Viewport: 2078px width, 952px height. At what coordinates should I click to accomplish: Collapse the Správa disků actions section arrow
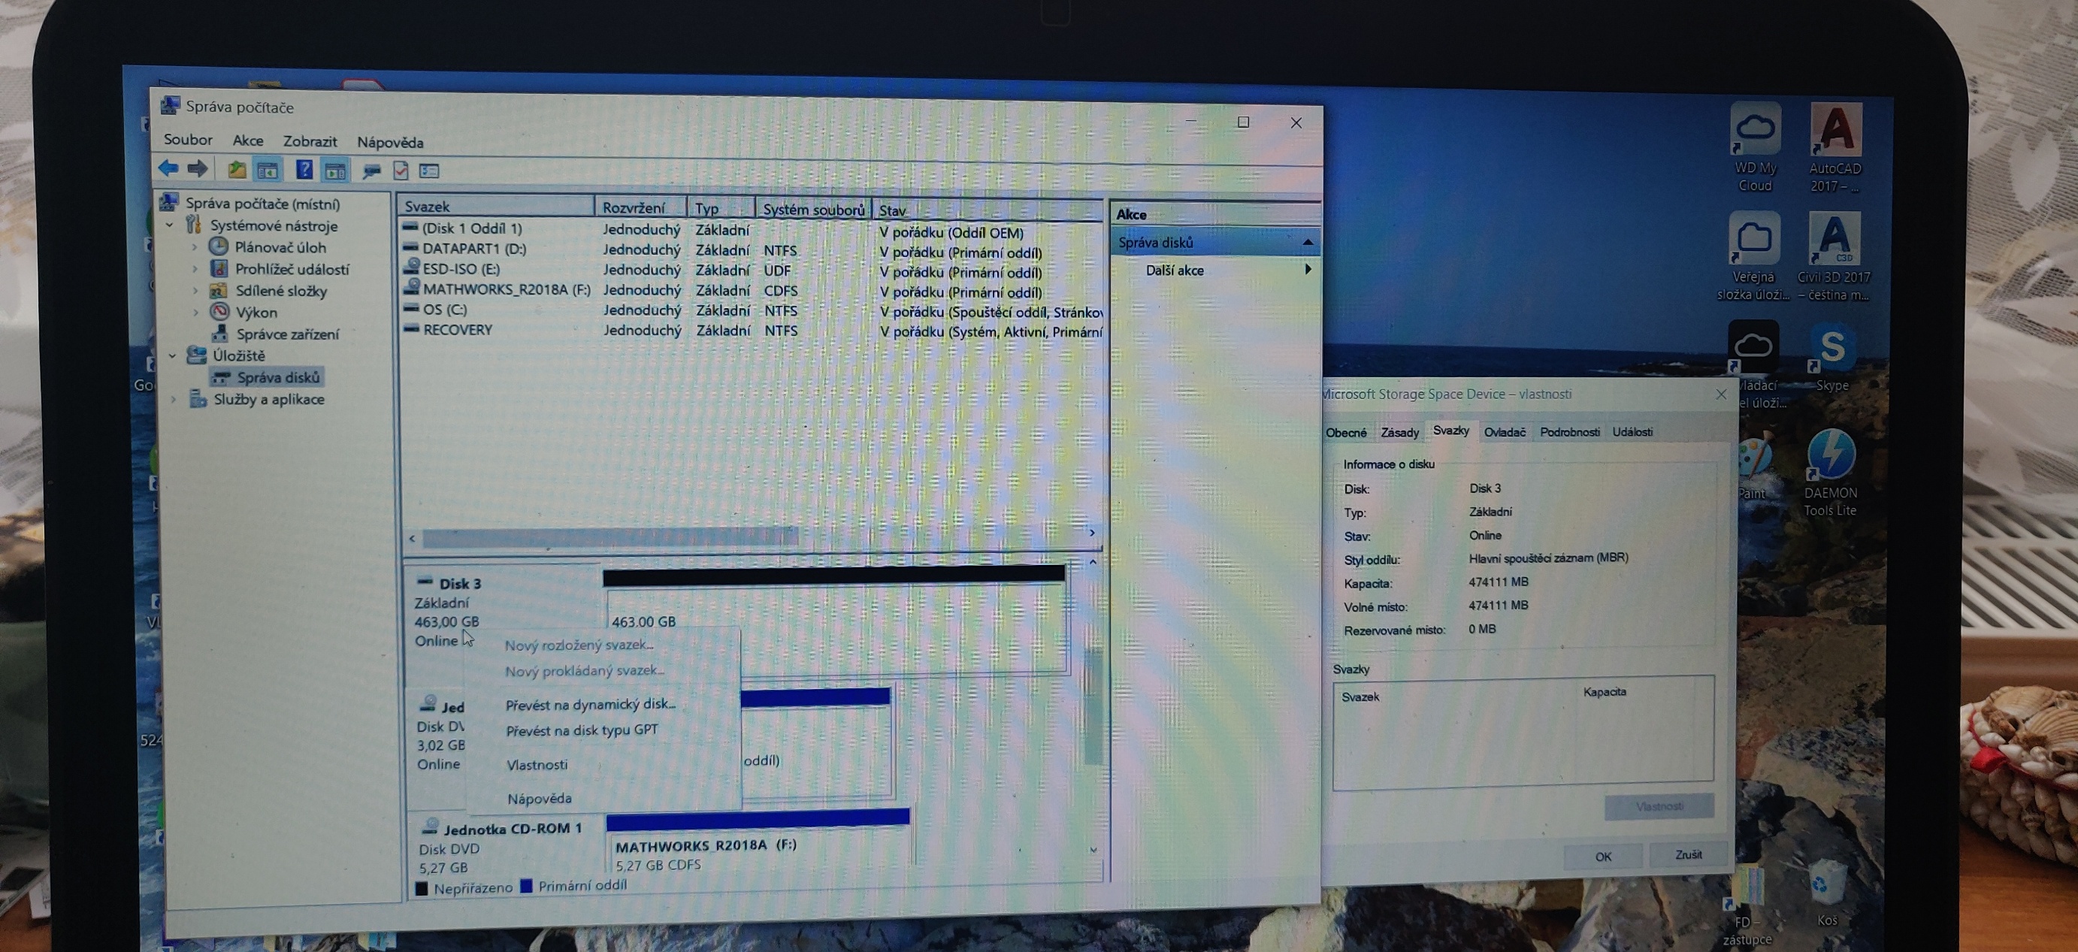pos(1307,242)
